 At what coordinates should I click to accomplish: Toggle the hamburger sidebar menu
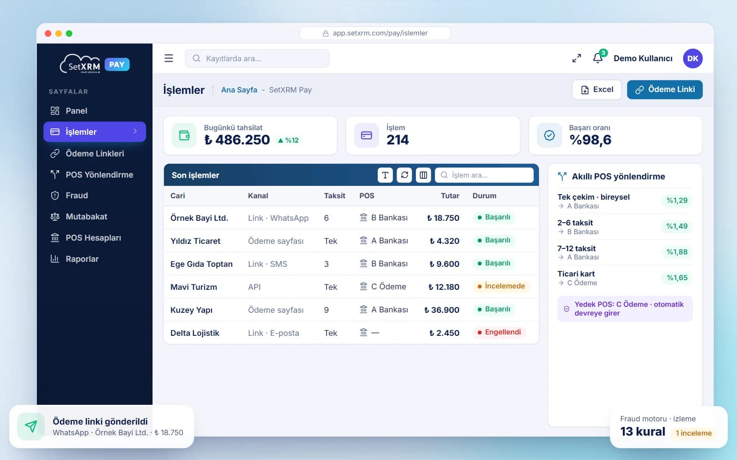tap(169, 58)
